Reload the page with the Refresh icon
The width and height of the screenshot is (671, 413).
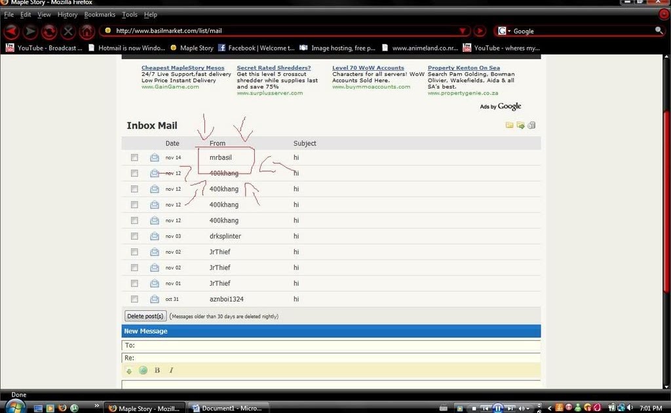49,31
